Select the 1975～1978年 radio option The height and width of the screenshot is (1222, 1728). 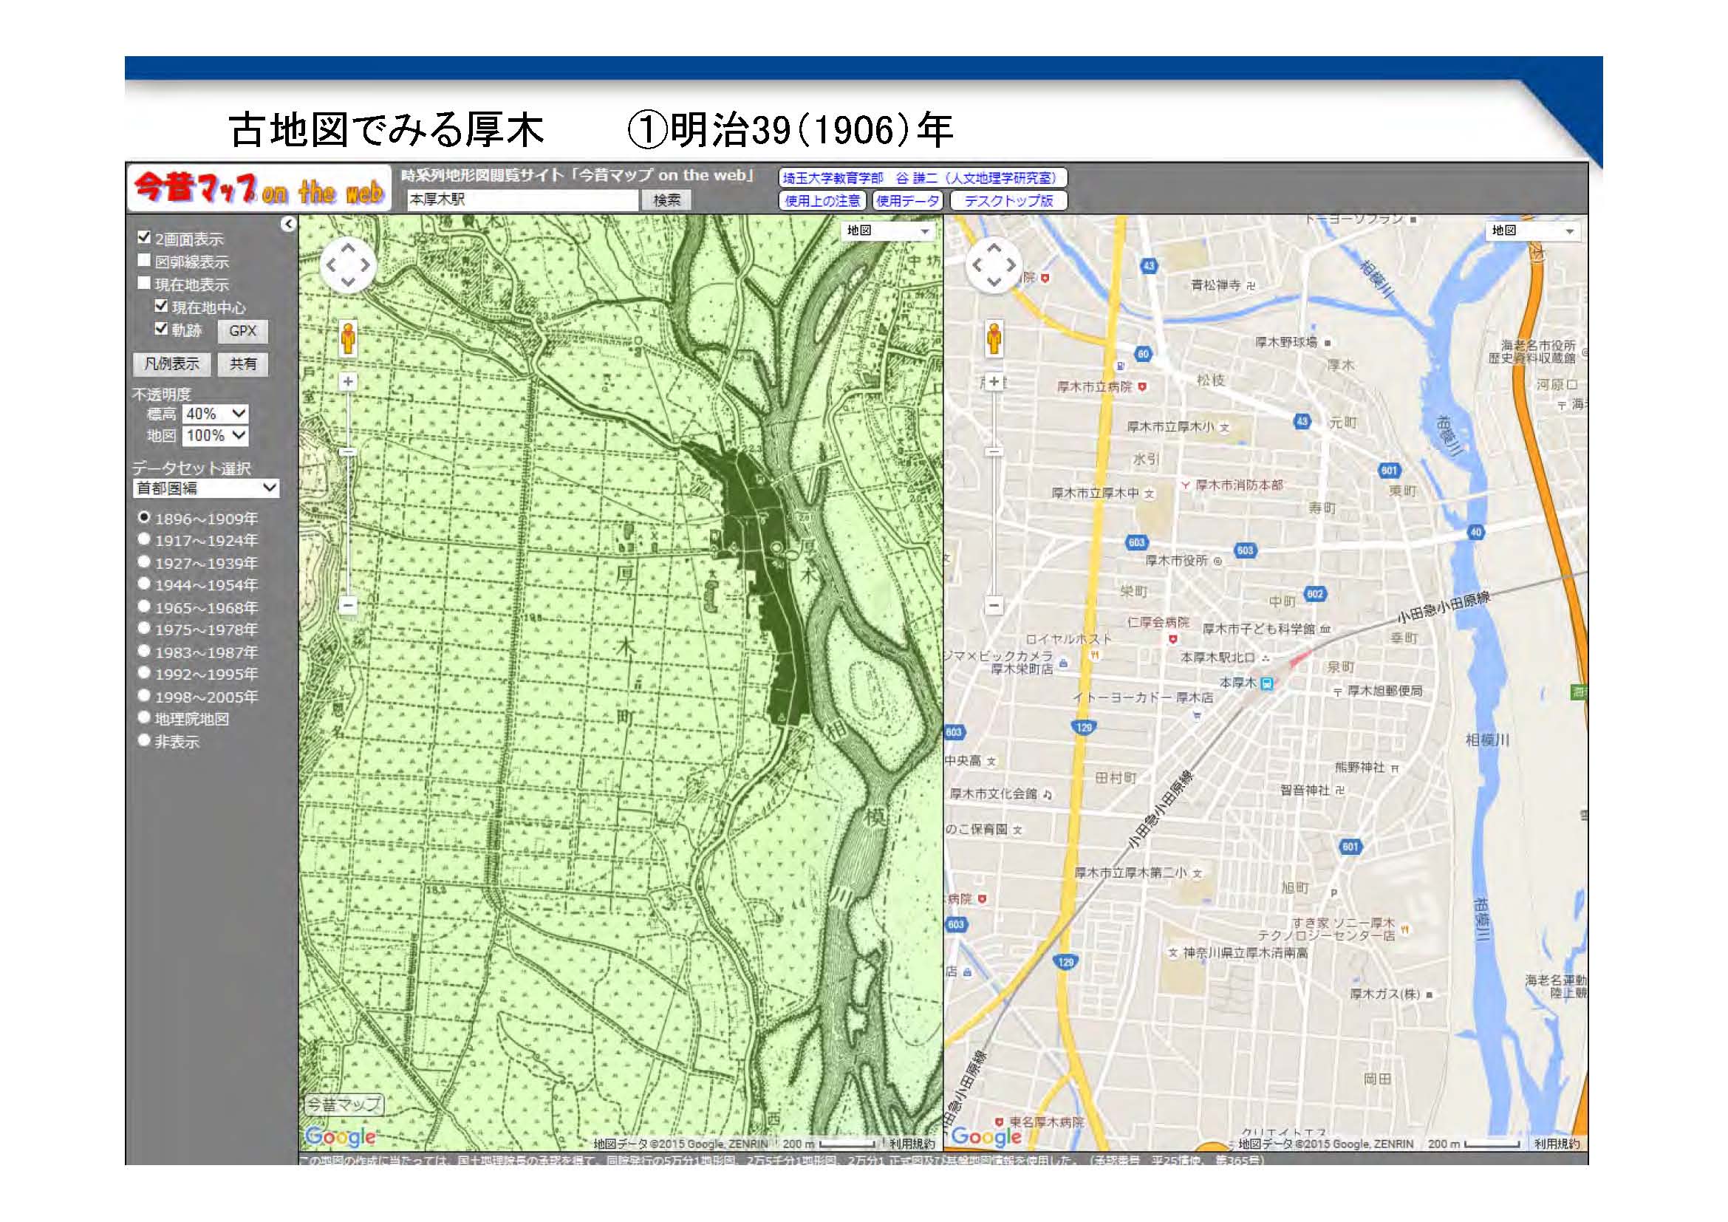[x=144, y=627]
